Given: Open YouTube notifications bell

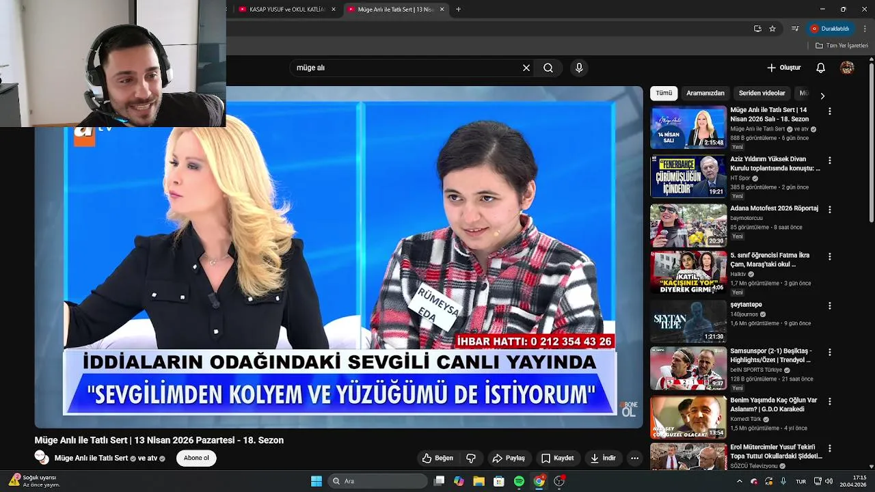Looking at the screenshot, I should pyautogui.click(x=821, y=68).
